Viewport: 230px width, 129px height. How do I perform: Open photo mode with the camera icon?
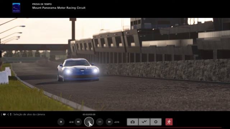(x=133, y=122)
